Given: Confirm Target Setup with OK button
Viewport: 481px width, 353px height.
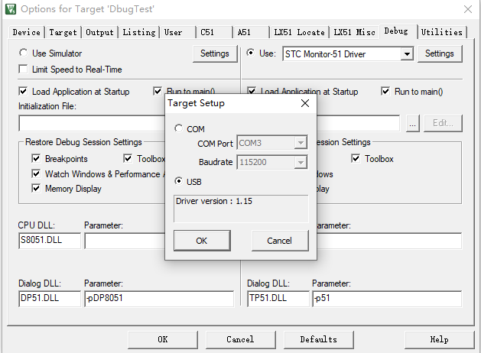Looking at the screenshot, I should coord(201,241).
